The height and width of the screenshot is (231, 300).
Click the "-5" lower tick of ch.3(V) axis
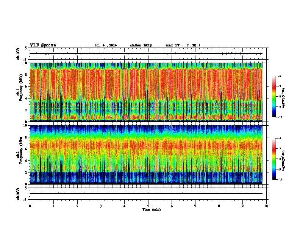[x=26, y=200]
